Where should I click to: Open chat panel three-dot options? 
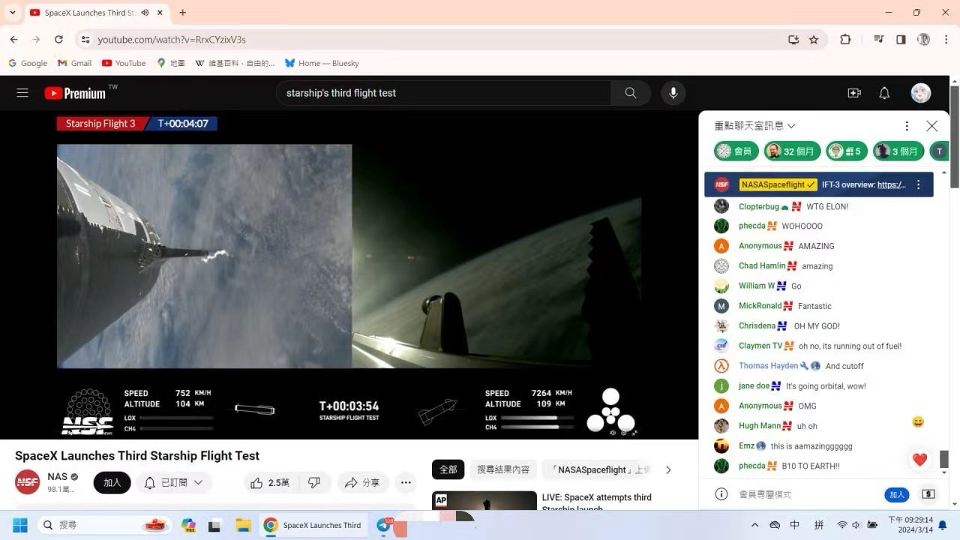coord(907,126)
